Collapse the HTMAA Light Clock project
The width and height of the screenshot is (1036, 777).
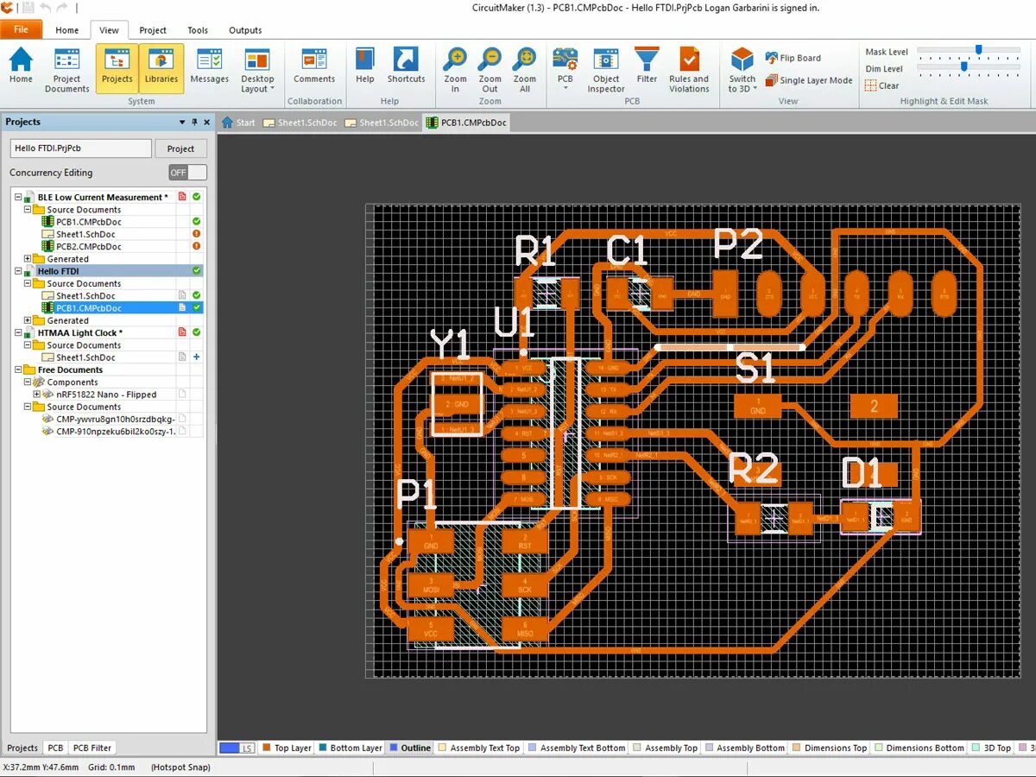coord(18,332)
